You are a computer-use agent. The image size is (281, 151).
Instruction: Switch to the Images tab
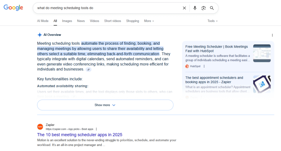point(67,21)
